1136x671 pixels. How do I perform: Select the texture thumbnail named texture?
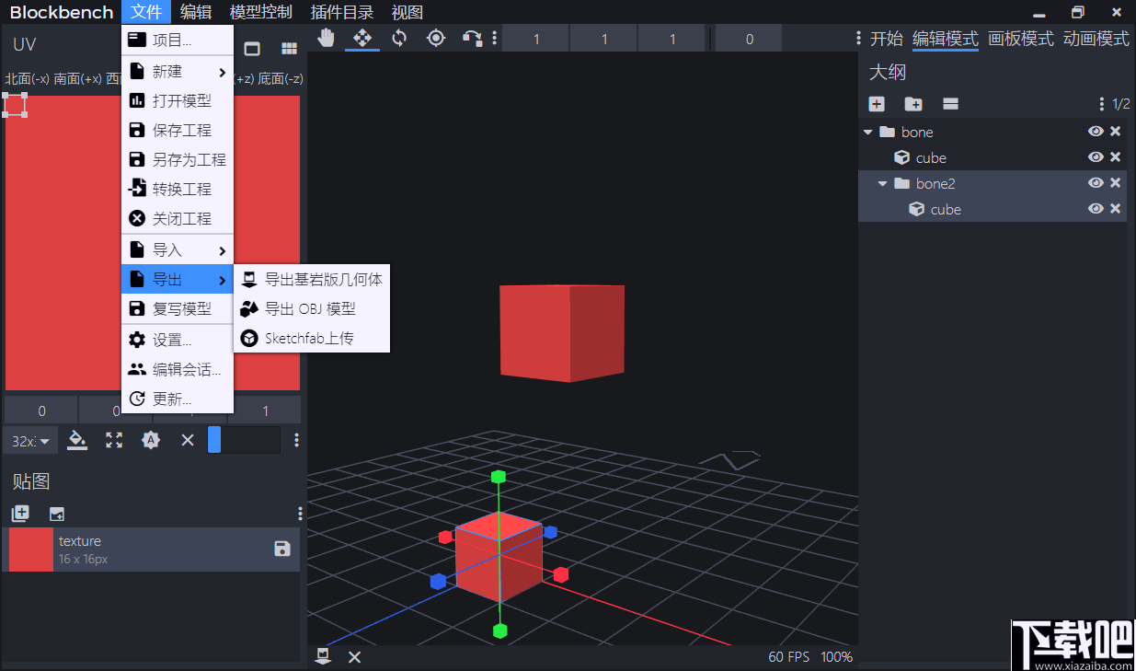click(x=30, y=549)
